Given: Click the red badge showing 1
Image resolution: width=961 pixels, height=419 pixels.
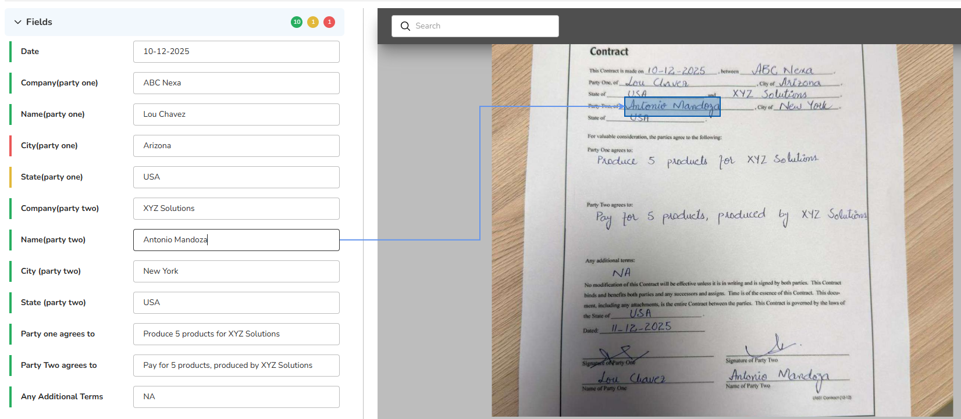Looking at the screenshot, I should pos(329,22).
